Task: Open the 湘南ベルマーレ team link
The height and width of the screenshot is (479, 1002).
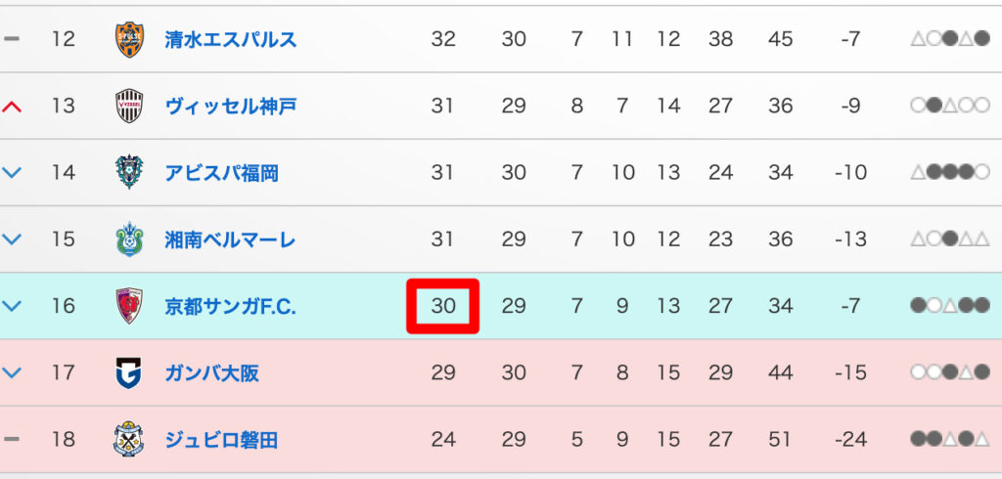Action: point(231,239)
